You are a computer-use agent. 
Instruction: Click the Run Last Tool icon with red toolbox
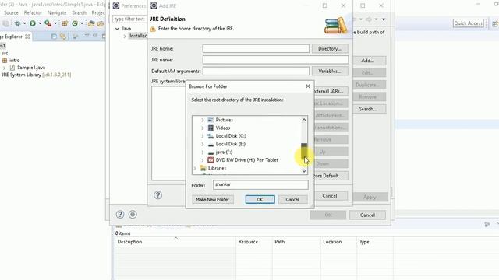pos(48,23)
